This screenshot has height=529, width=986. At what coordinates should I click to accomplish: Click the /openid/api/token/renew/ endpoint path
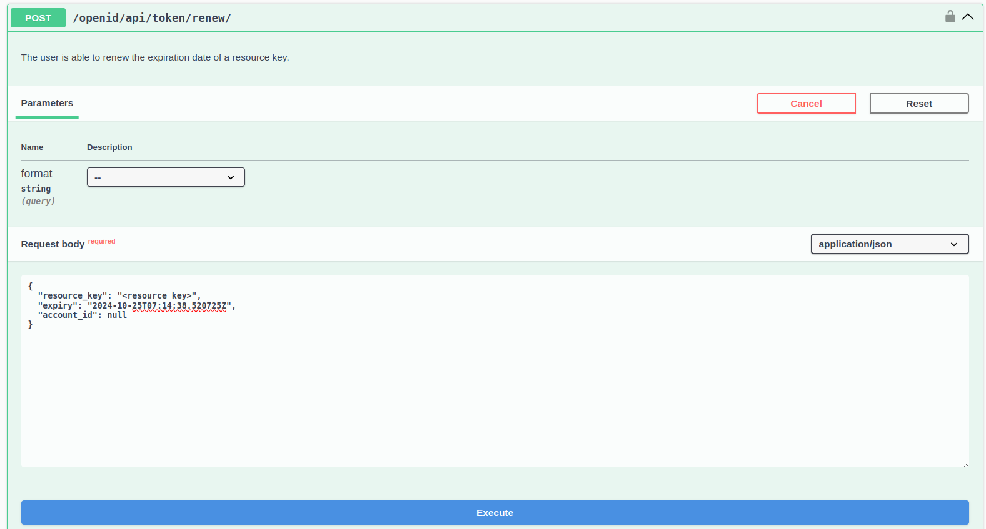click(x=152, y=18)
